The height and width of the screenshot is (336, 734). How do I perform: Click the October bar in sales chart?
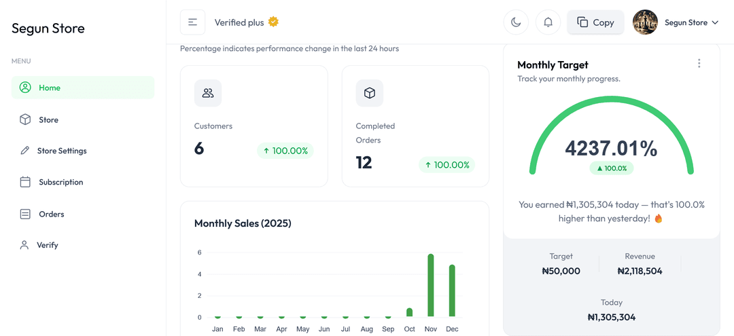click(410, 313)
